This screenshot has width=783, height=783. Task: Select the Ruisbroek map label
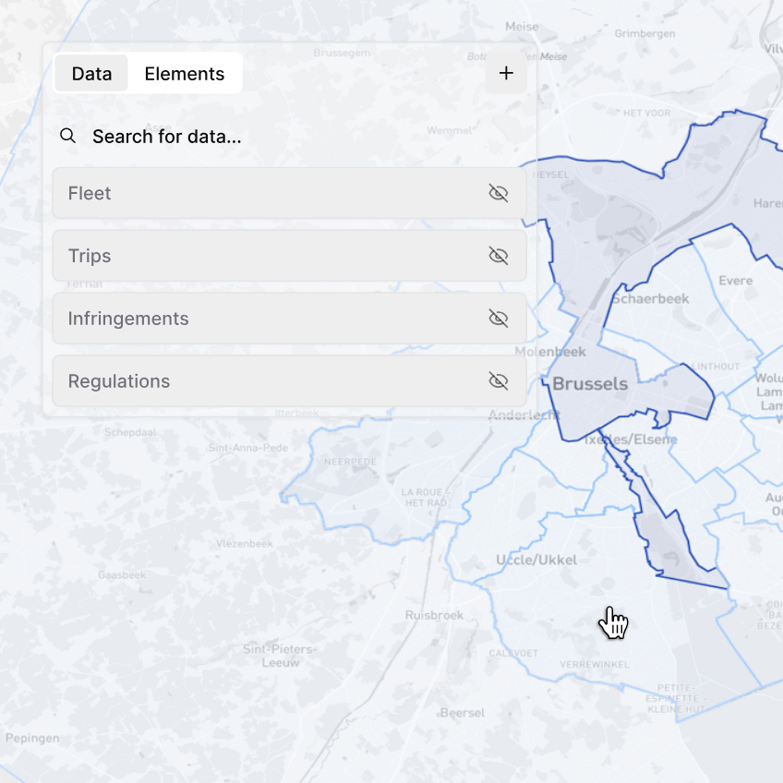434,615
